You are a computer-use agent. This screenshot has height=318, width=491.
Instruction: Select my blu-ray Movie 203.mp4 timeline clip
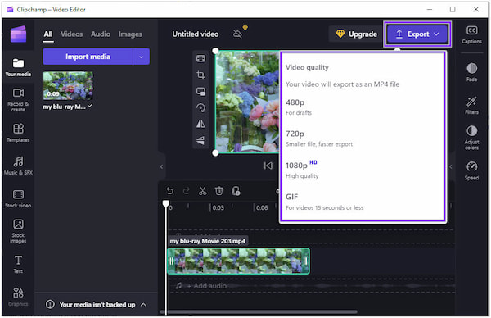(x=239, y=261)
